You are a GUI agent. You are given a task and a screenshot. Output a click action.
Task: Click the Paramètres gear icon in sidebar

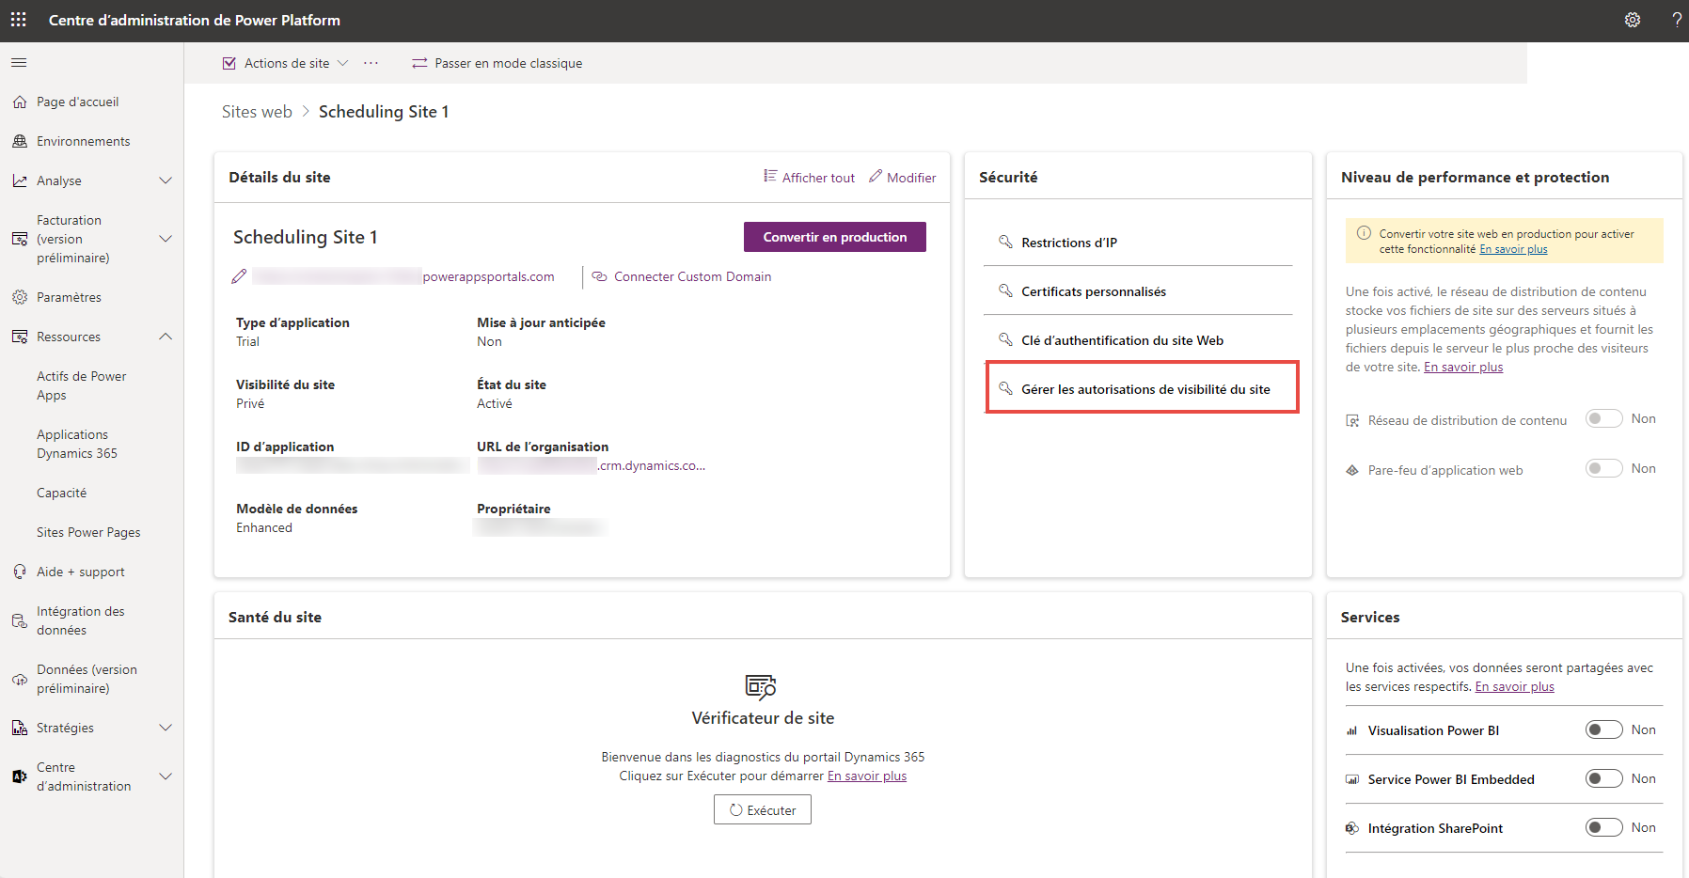(x=20, y=297)
